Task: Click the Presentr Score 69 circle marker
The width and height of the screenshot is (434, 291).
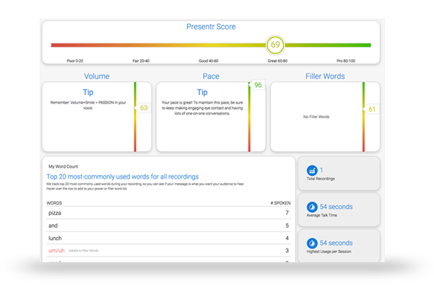Action: (275, 45)
